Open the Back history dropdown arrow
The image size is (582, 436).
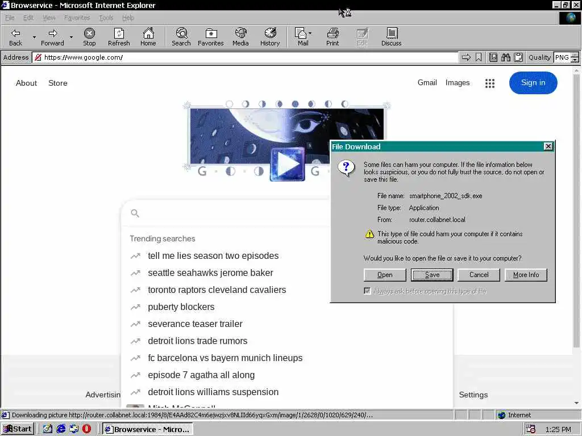tap(34, 37)
